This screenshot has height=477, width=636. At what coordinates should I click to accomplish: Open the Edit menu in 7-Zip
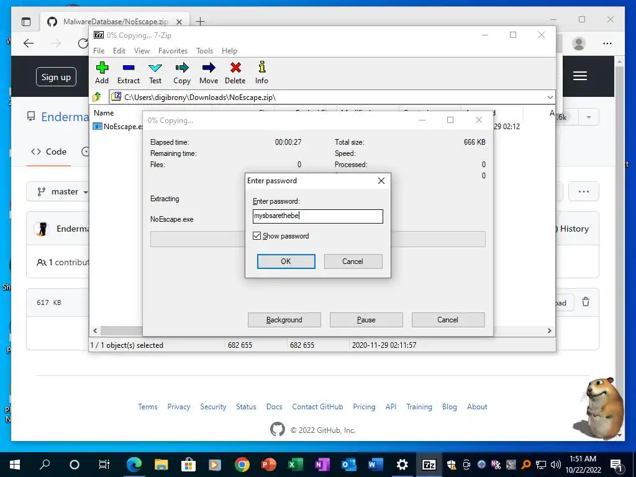point(119,51)
